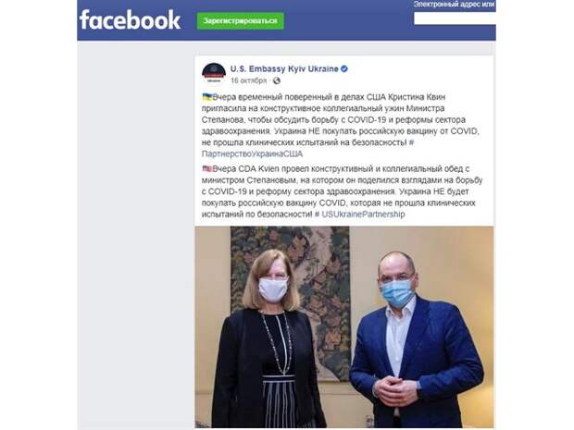Click the blue verified badge icon

344,68
